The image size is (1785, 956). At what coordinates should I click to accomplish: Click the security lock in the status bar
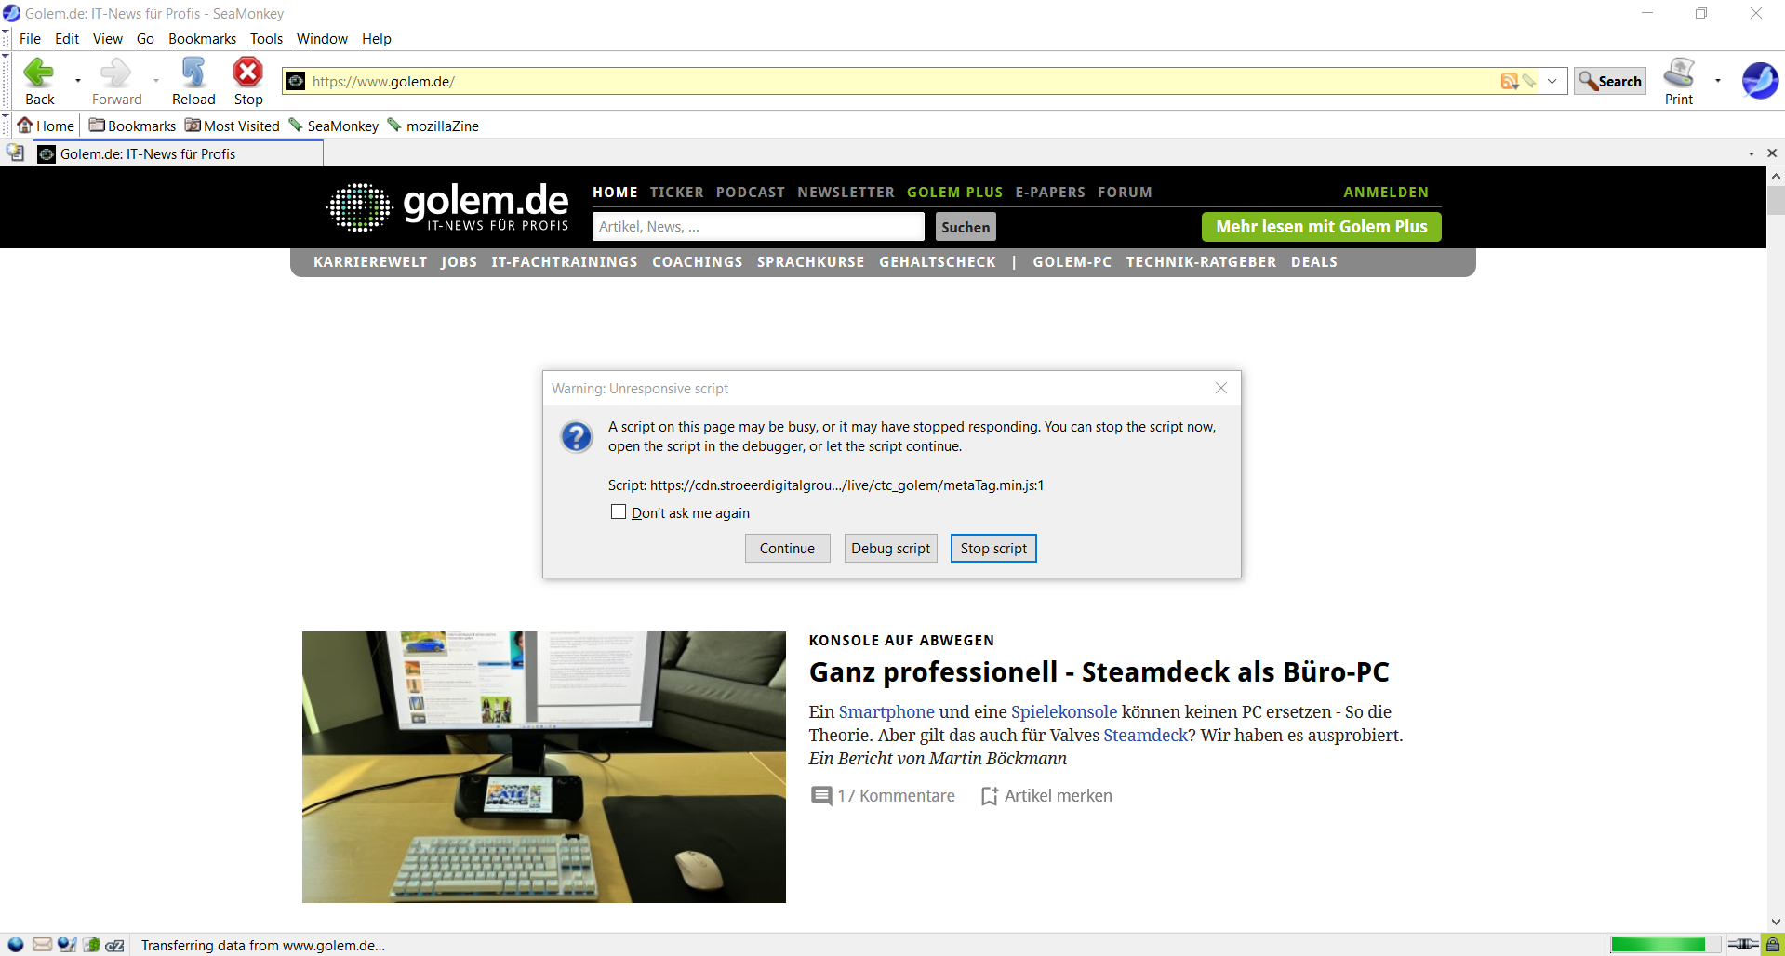tap(1772, 945)
